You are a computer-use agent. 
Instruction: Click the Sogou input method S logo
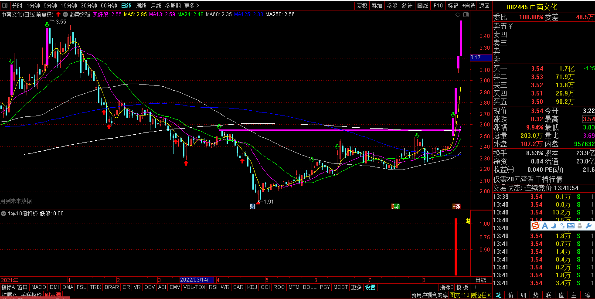coord(535,225)
